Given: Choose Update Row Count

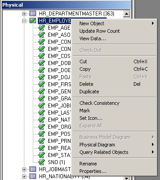Looking at the screenshot, I should click(x=114, y=31).
